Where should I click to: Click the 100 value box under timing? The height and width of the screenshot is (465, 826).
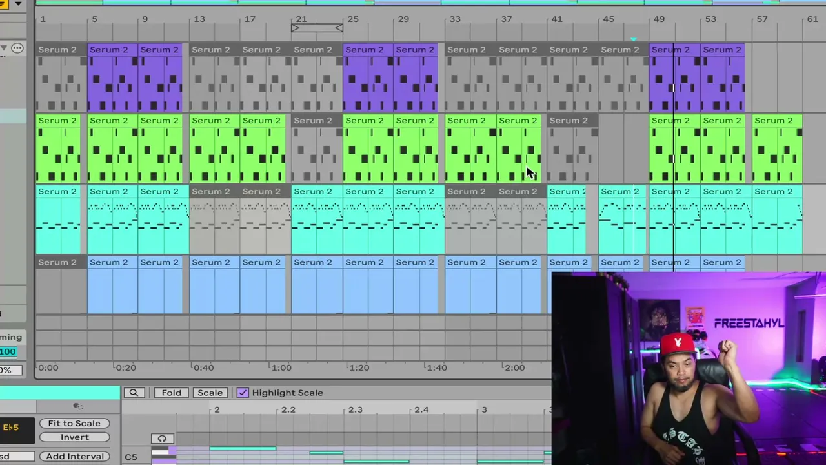(8, 351)
